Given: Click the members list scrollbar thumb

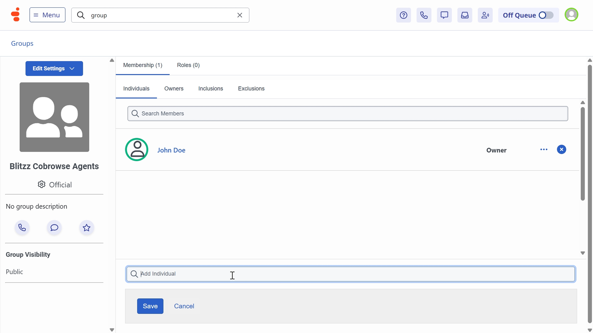Looking at the screenshot, I should pos(582,154).
